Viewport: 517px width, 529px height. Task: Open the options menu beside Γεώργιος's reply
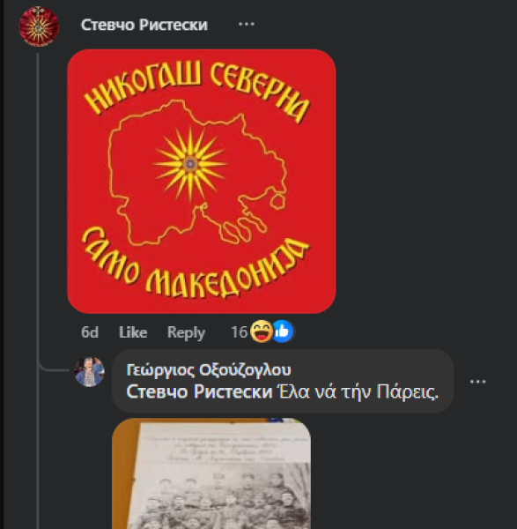click(478, 382)
